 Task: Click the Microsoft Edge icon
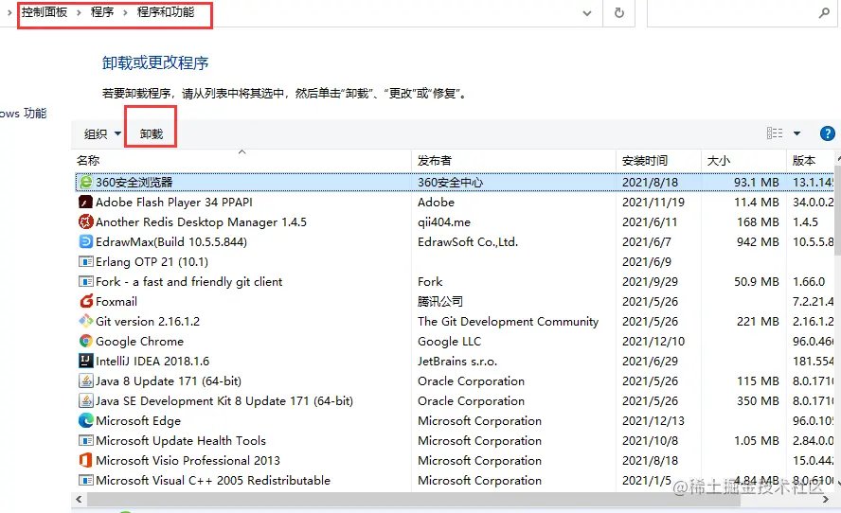86,420
